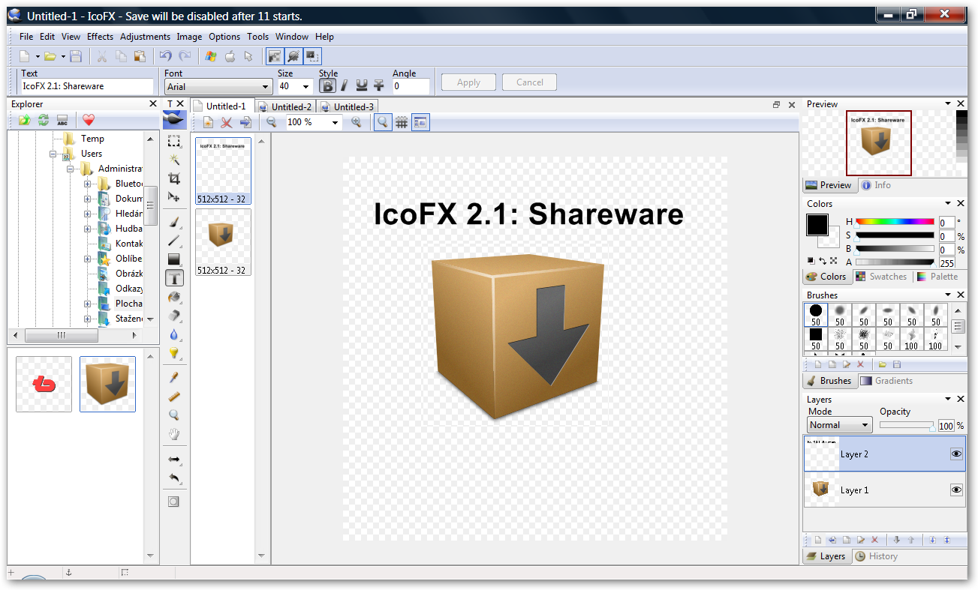
Task: Toggle Bold text style
Action: (x=327, y=85)
